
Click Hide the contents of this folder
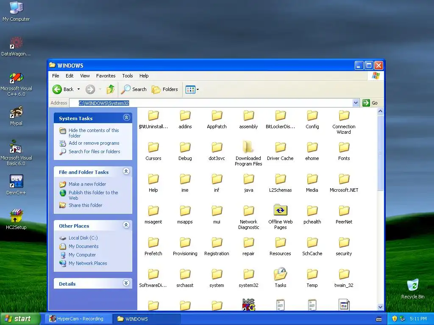[94, 133]
